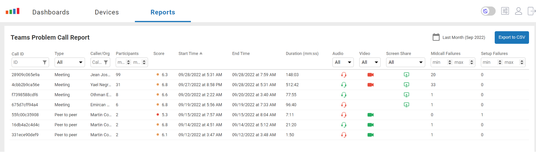
Task: Select call ID 4cbb2b9ca56e
Action: [x=25, y=85]
